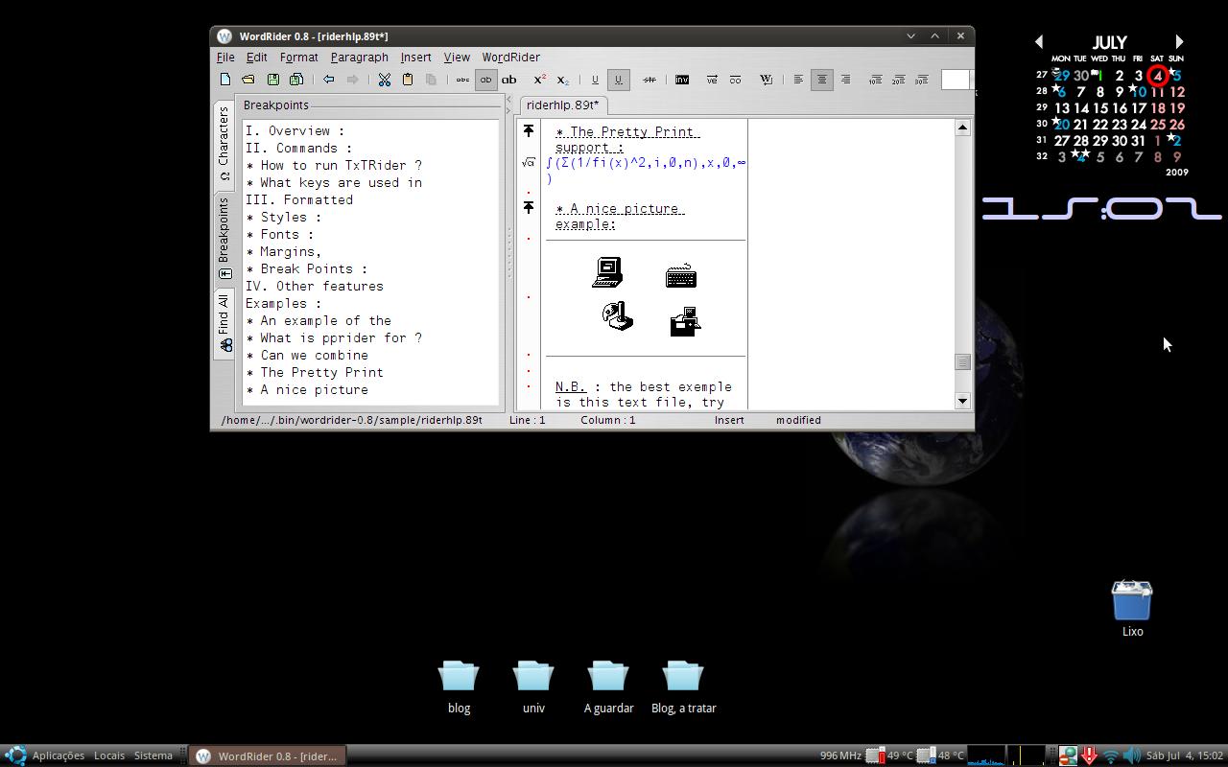Toggle the inverted 'inv' text style

681,80
